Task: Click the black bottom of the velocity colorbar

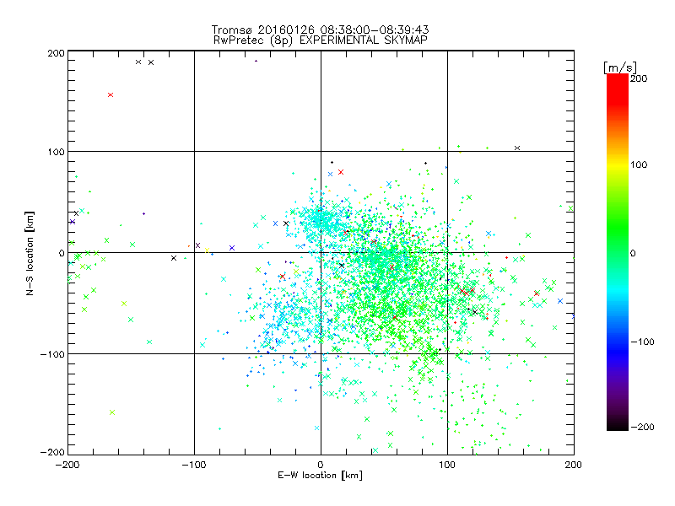Action: point(618,426)
